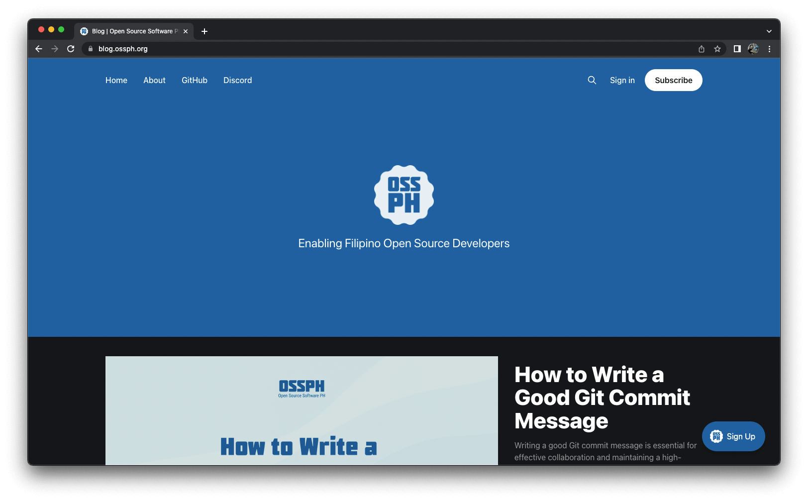
Task: Open the featured post cover image
Action: point(302,410)
